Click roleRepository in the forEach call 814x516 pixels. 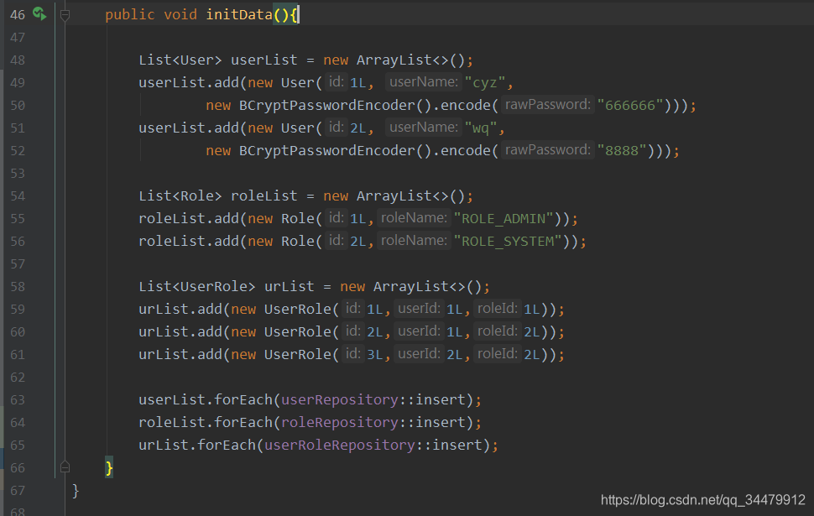point(340,423)
